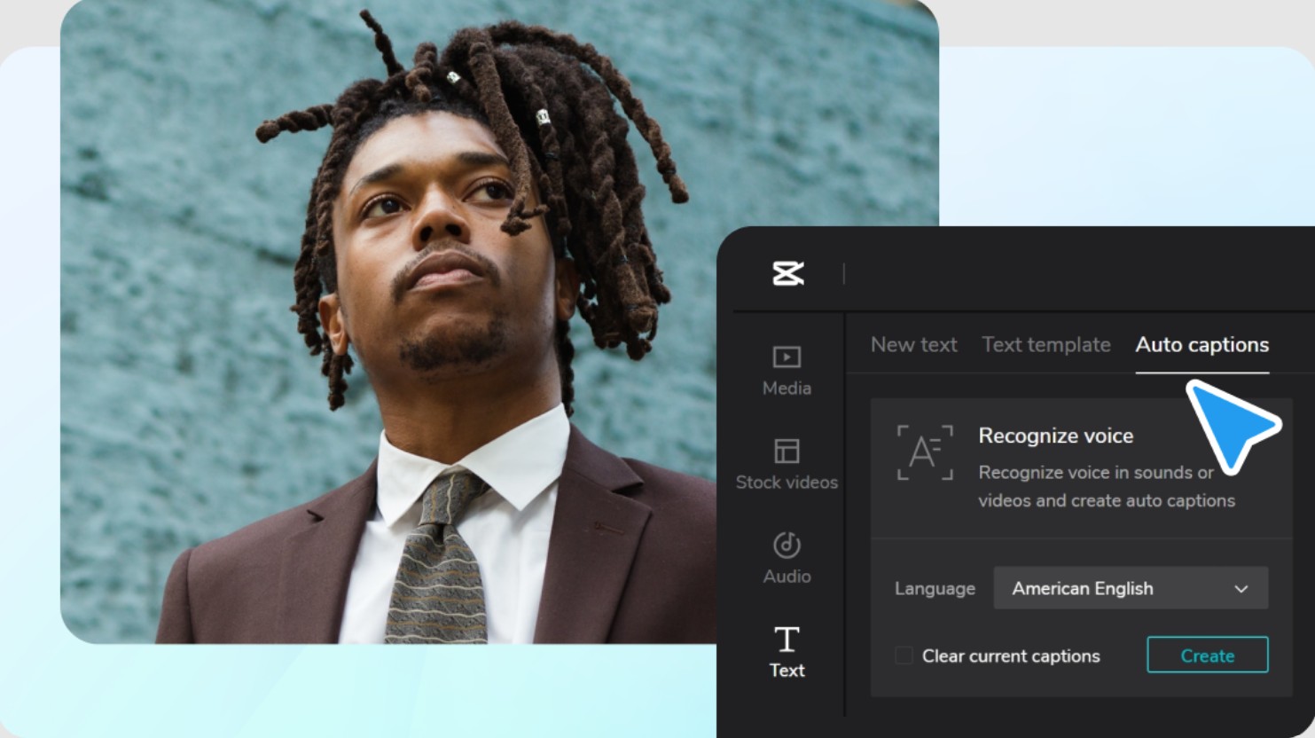This screenshot has width=1315, height=738.
Task: Open the Audio panel icon
Action: (x=787, y=545)
